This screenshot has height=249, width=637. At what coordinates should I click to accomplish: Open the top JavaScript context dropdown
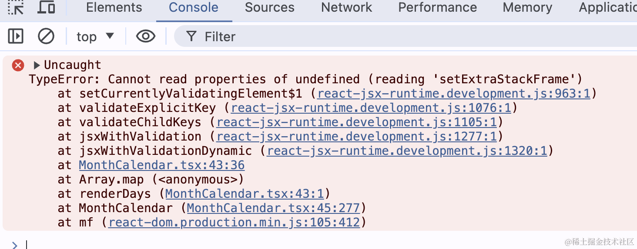click(95, 37)
